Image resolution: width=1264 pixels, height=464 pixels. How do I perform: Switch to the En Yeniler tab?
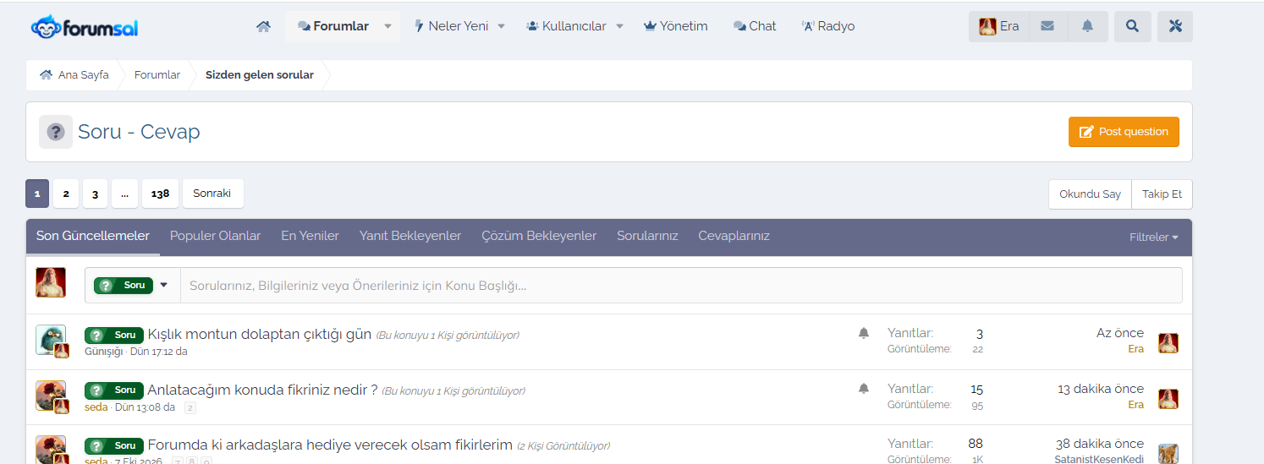point(311,237)
